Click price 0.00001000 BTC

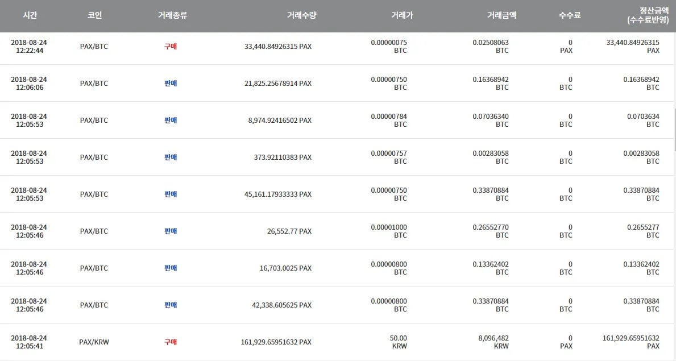click(389, 231)
